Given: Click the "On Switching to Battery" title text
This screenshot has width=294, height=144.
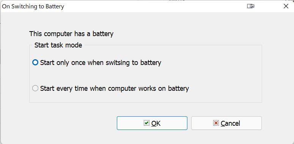Looking at the screenshot, I should [33, 6].
